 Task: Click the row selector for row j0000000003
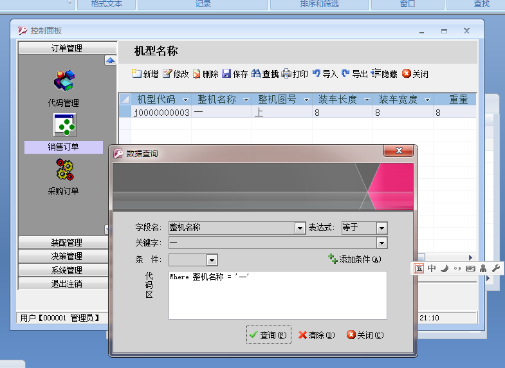point(125,112)
